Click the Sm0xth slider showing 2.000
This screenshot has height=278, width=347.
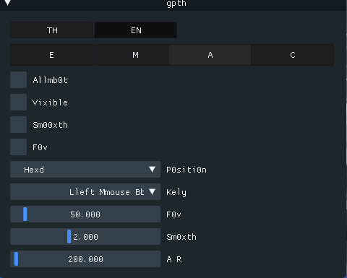pos(85,237)
